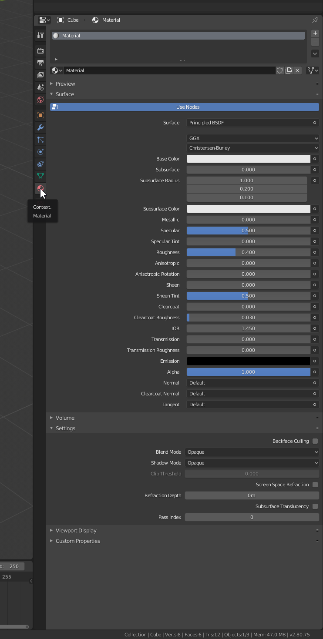Open the Render properties tab

tap(40, 50)
